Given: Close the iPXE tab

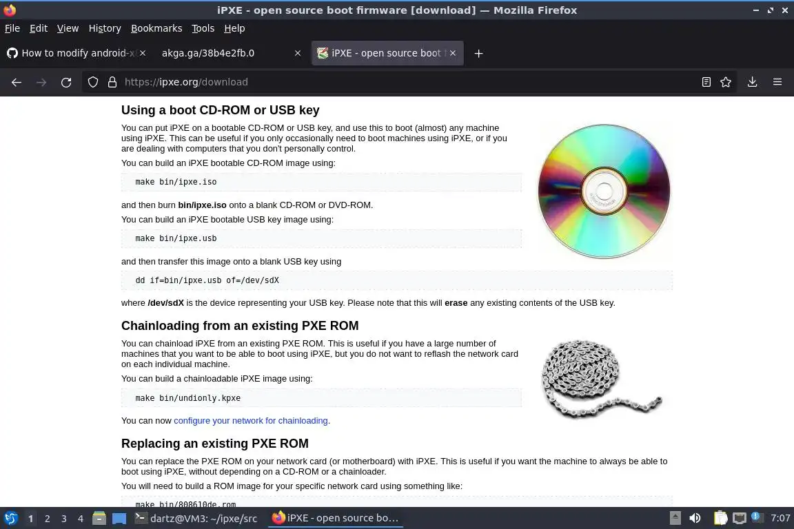Looking at the screenshot, I should [453, 53].
